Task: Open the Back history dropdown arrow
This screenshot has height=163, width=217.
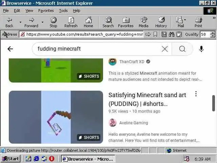Action: coord(20,22)
